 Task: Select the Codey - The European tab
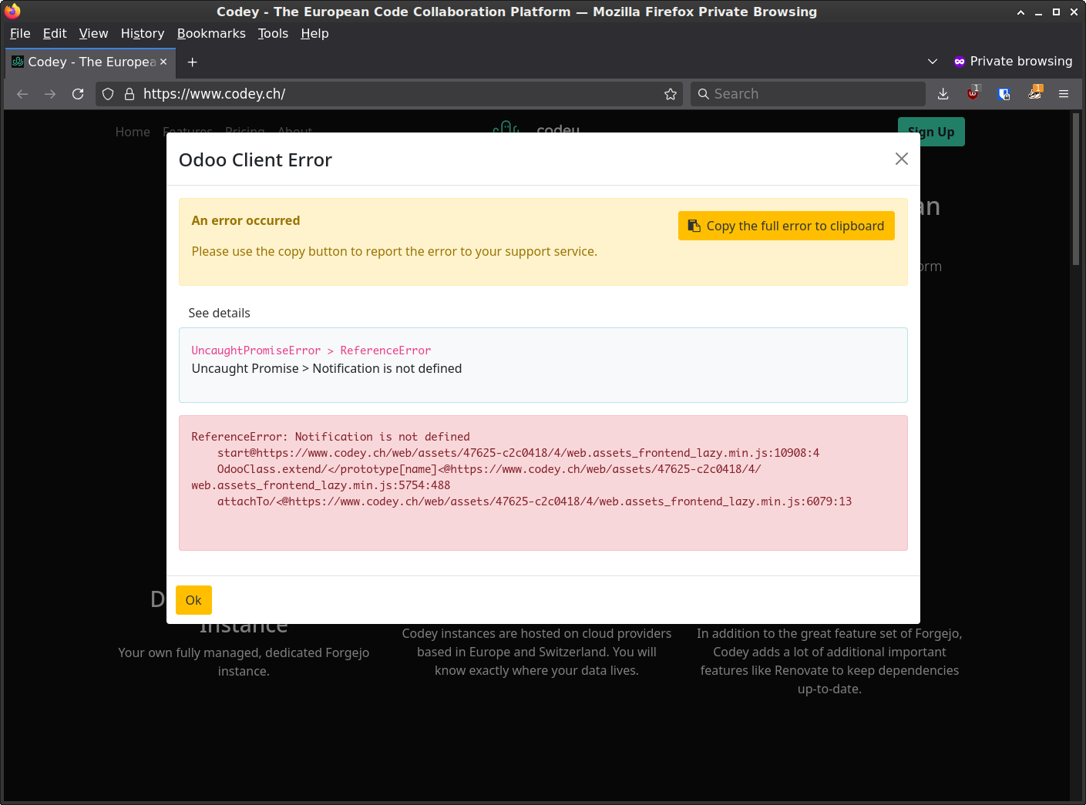click(x=91, y=62)
